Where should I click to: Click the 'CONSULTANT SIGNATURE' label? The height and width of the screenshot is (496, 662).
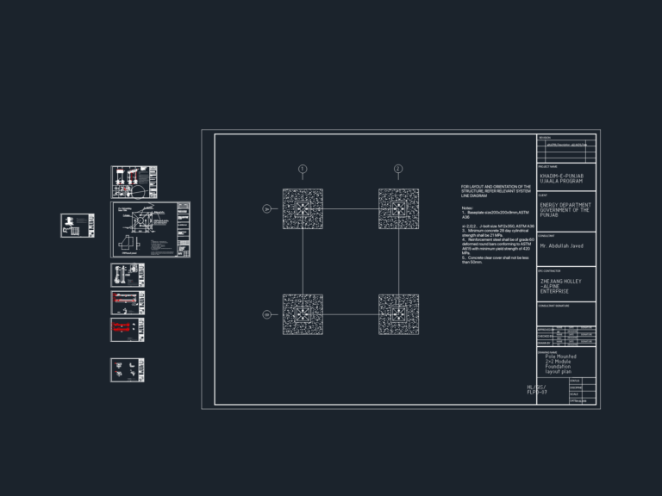coord(553,306)
